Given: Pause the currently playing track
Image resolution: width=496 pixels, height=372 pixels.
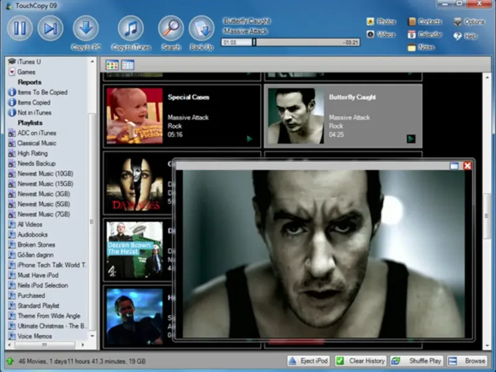Looking at the screenshot, I should tap(20, 29).
